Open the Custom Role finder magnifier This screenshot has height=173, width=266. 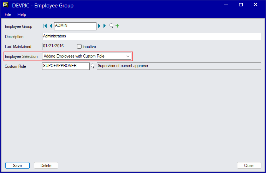[93, 66]
